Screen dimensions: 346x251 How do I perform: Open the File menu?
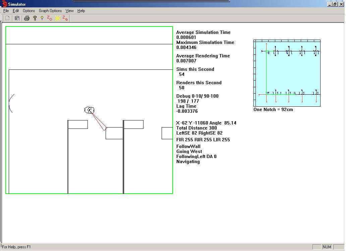coord(6,11)
